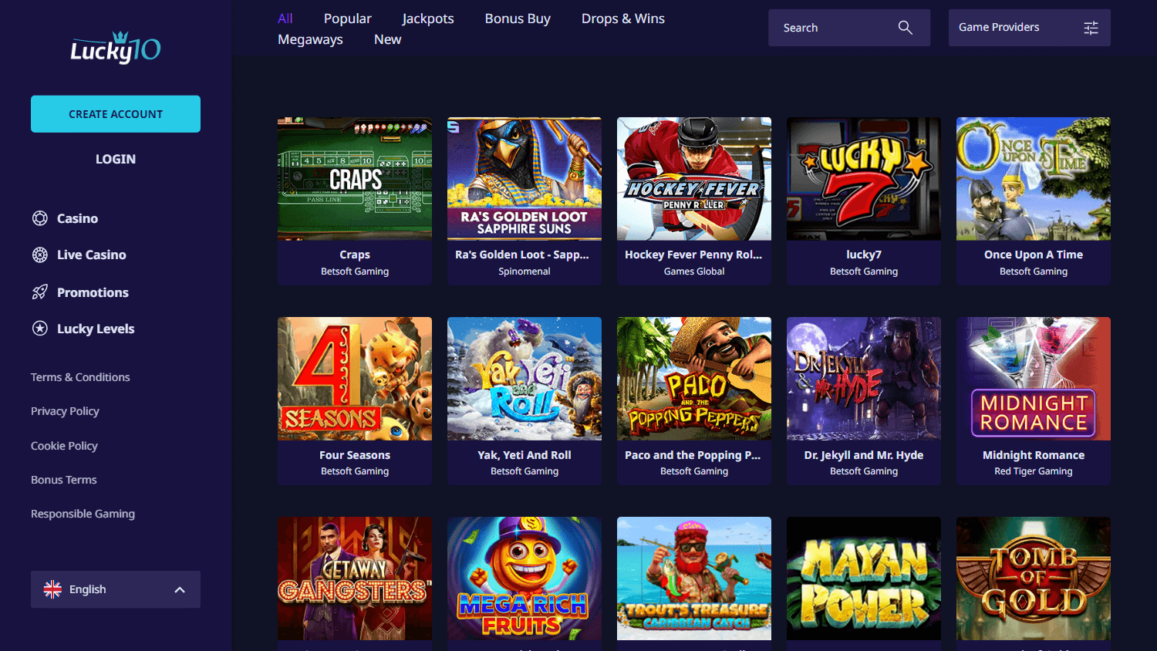Image resolution: width=1157 pixels, height=651 pixels.
Task: Open Trout's Treasure Caribbean Catch thumbnail
Action: click(x=694, y=578)
